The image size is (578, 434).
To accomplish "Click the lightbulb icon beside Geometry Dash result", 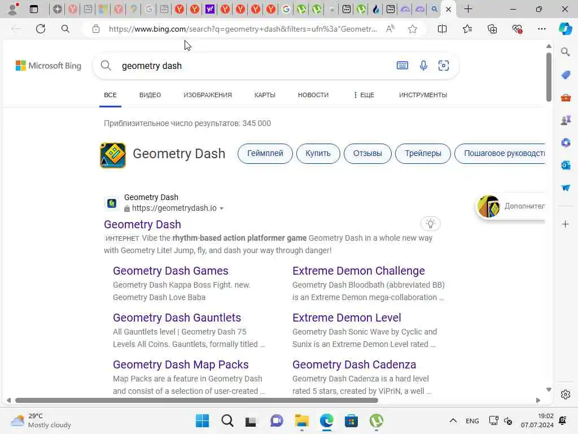I will (x=430, y=224).
